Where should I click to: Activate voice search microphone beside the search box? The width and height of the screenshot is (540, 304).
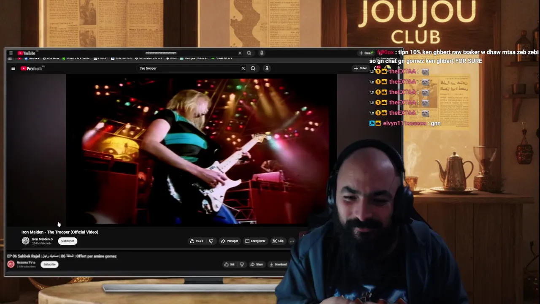click(x=267, y=68)
